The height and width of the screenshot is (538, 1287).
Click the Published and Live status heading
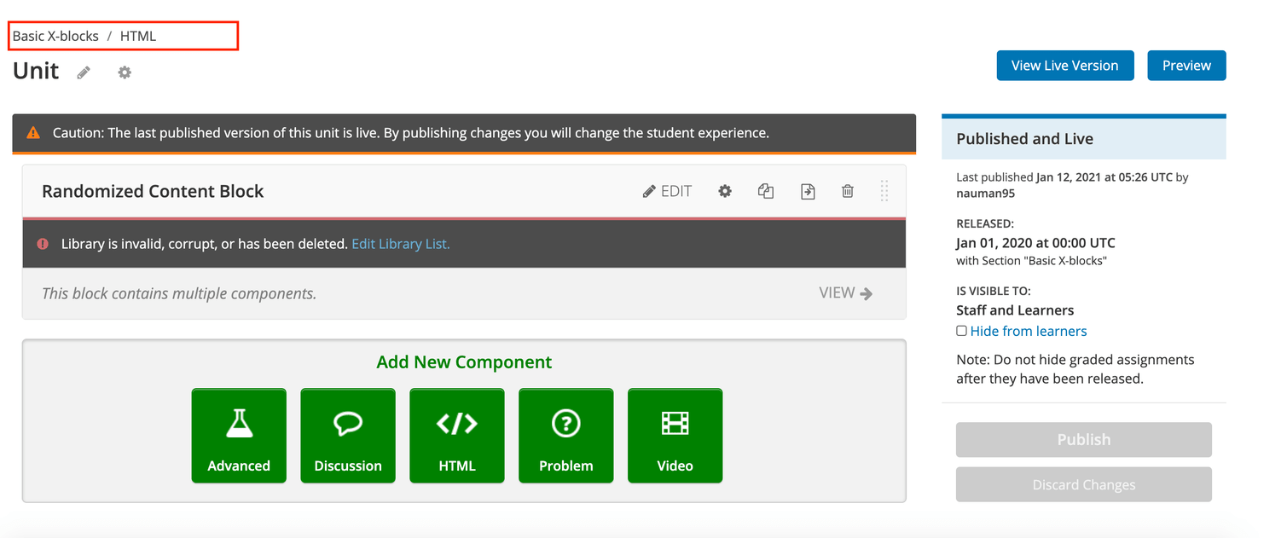pyautogui.click(x=1024, y=139)
